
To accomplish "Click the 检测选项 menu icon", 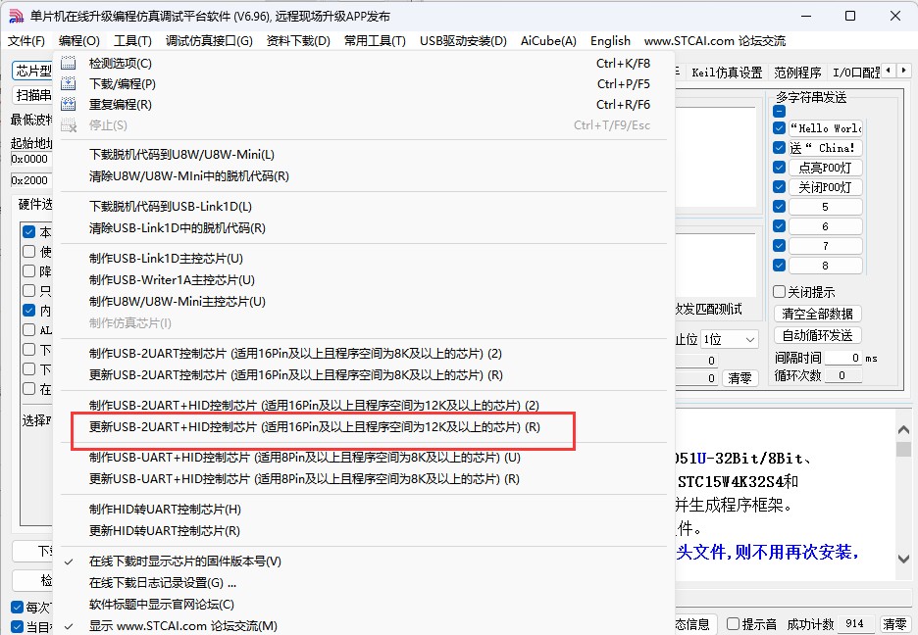I will (69, 64).
